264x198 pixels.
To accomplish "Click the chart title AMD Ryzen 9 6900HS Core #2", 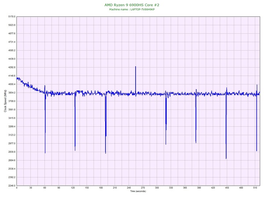I will [x=132, y=5].
